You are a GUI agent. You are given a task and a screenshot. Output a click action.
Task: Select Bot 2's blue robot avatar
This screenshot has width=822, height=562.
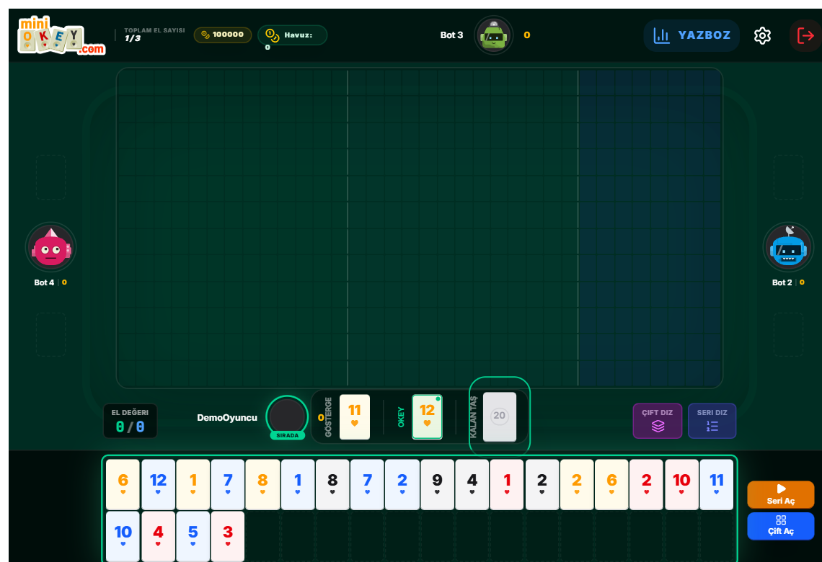[x=788, y=248]
